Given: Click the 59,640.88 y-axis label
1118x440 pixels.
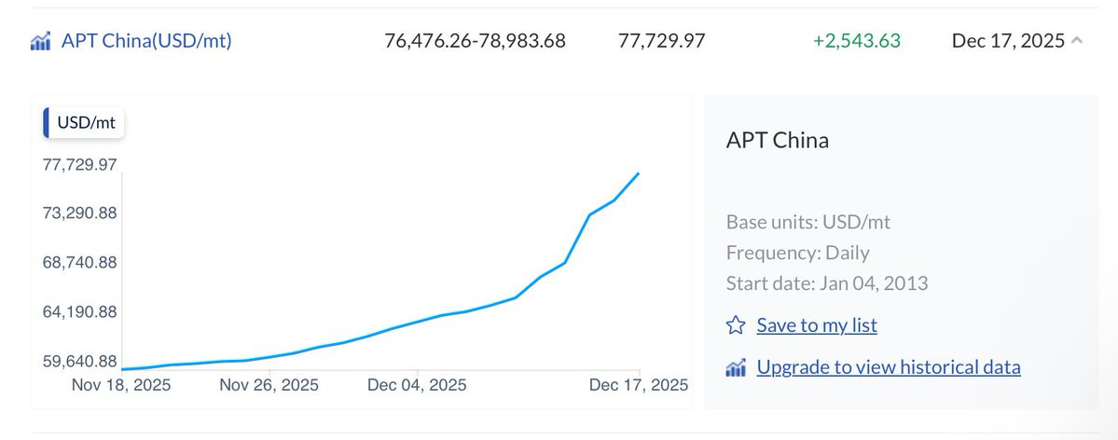Looking at the screenshot, I should pos(80,362).
